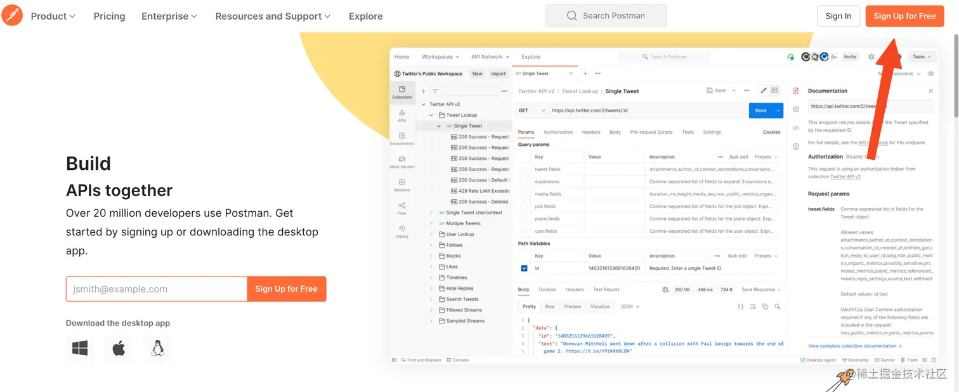This screenshot has width=959, height=392.
Task: Toggle the checked id path variable checkbox
Action: click(524, 268)
